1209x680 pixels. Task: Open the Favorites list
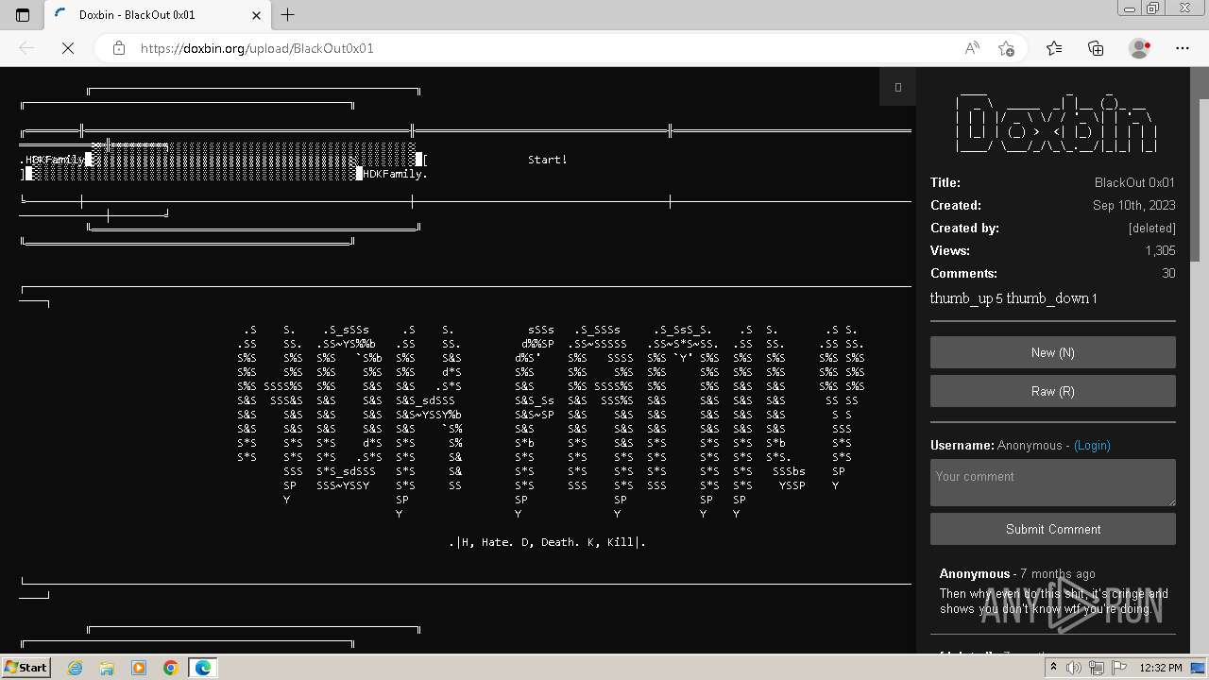pos(1054,48)
